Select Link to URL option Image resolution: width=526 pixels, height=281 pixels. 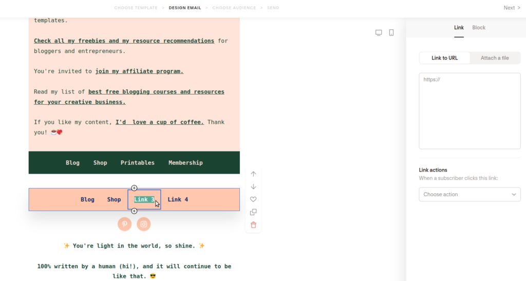(444, 58)
